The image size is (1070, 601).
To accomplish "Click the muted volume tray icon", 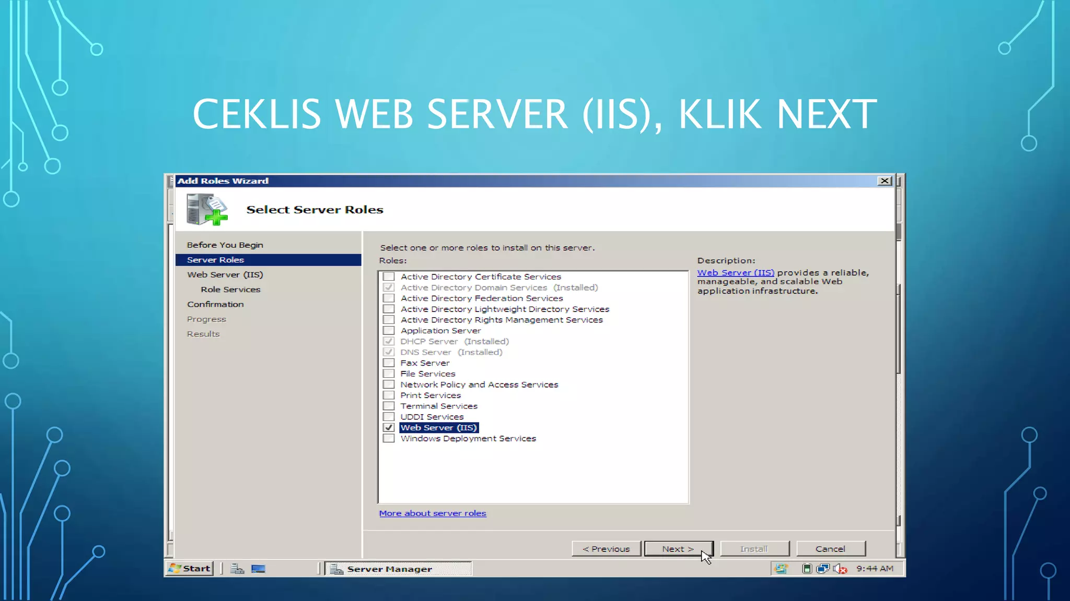I will [840, 569].
